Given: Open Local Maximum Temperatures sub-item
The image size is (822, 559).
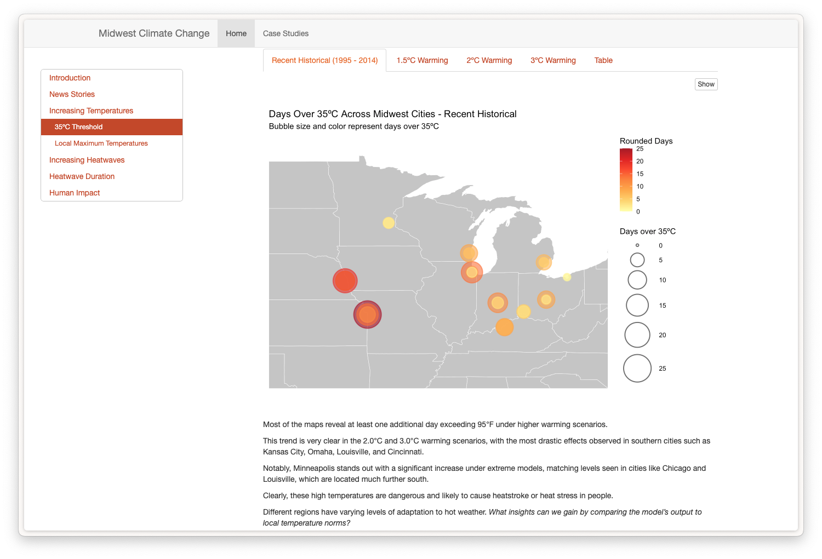Looking at the screenshot, I should (112, 143).
